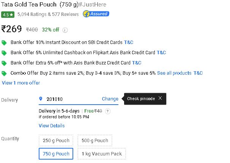Select the 750 g Pouch option
This screenshot has width=230, height=163.
click(x=56, y=154)
